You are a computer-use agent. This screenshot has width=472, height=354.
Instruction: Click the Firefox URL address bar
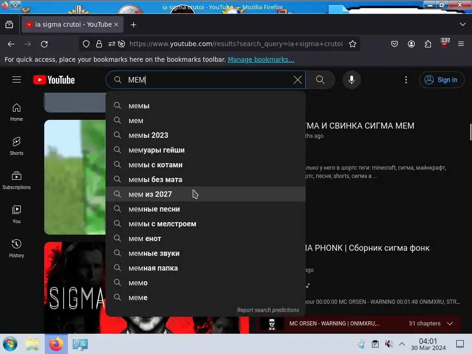click(236, 44)
